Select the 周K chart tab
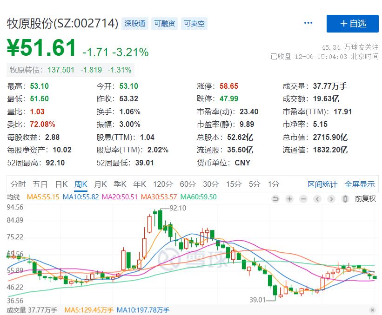 click(x=80, y=184)
